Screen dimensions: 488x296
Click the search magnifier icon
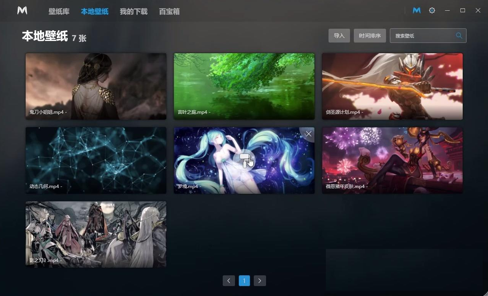point(458,35)
